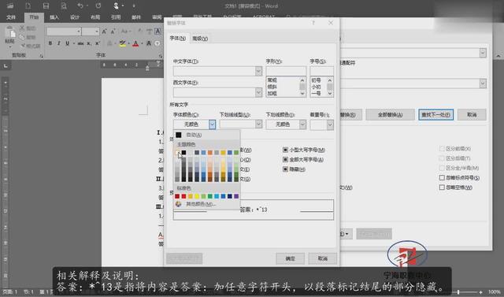The height and width of the screenshot is (297, 504).
Task: Click the tab selector icon left of ruler
Action: point(6,65)
